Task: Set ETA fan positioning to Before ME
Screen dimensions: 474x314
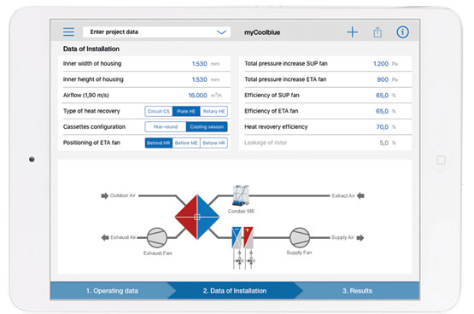Action: [x=186, y=142]
